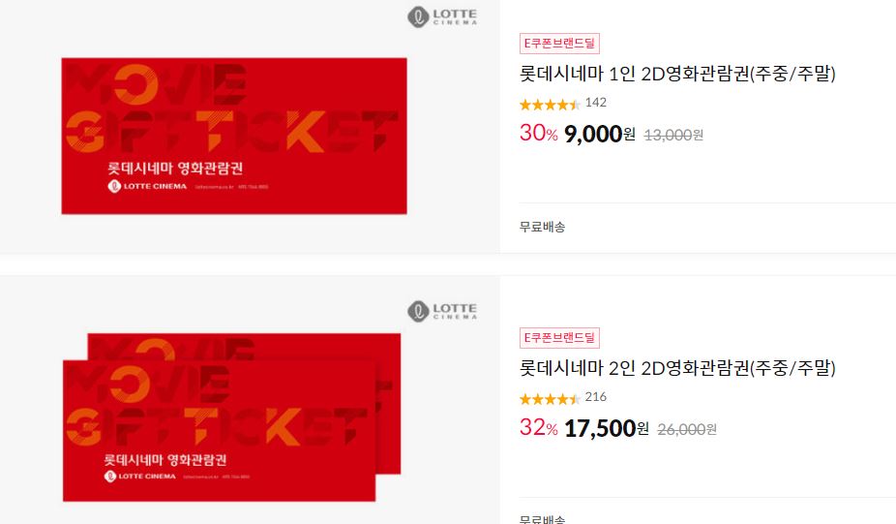Click star rating of 1인 ticket
The image size is (896, 524).
point(550,104)
